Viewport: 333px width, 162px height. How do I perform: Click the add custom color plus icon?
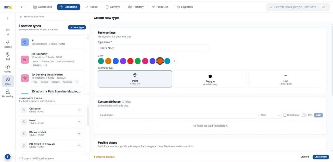(175, 61)
